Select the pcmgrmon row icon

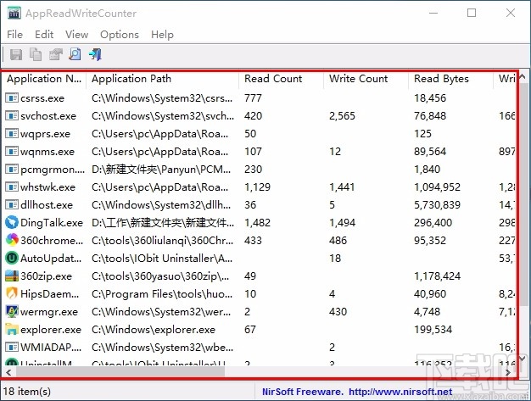[x=12, y=170]
